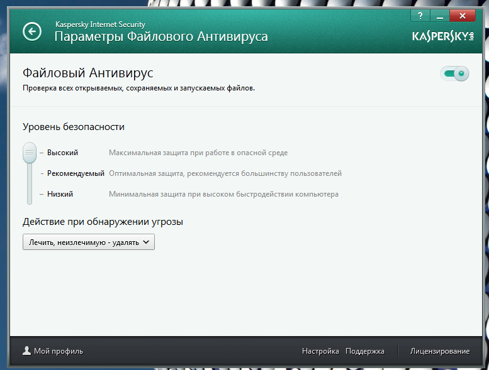This screenshot has width=489, height=370.
Task: Select the Рекомендуемый security level
Action: click(x=76, y=173)
